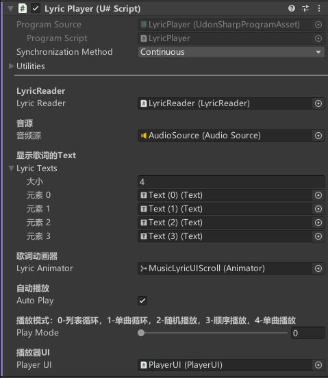Open object picker for Text (0)
Screen dimensions: 328x378
[318, 195]
